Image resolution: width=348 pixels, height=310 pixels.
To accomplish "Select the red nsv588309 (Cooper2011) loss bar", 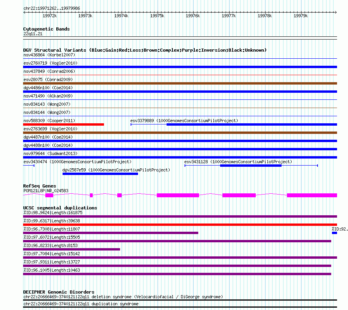I will 63,124.
